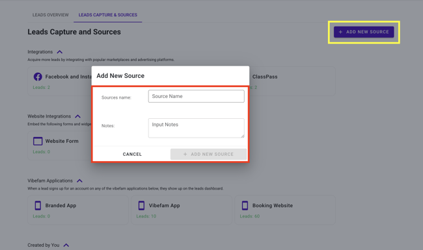Open the Website Form card title

click(x=62, y=141)
